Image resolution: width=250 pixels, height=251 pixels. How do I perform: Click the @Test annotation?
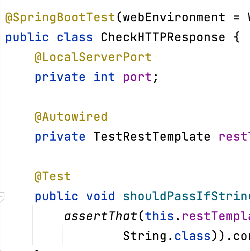(53, 176)
